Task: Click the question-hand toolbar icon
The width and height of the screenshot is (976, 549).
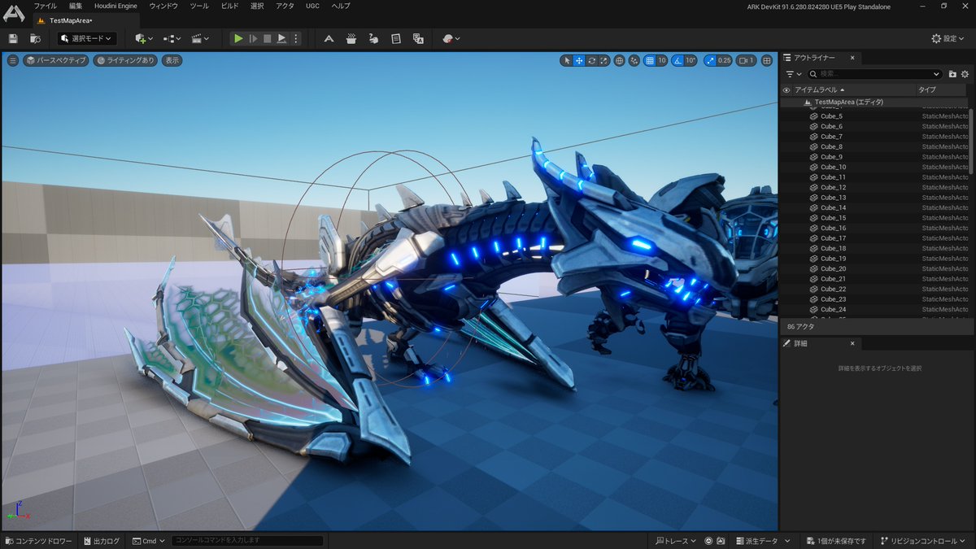Action: click(373, 38)
